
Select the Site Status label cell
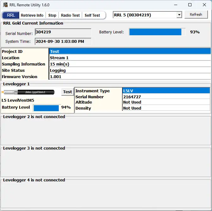[25, 70]
